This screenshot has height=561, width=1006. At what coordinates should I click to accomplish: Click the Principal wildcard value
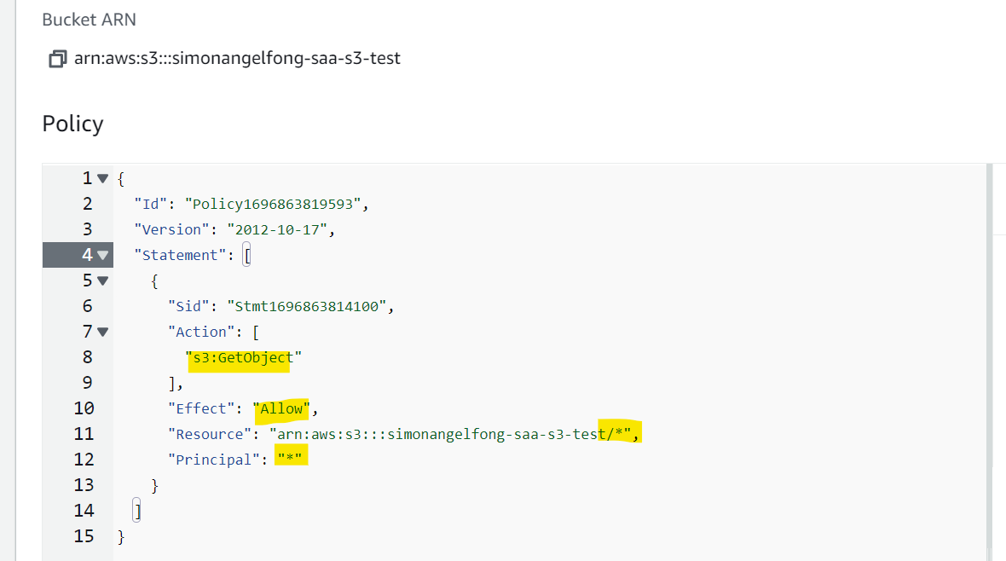289,459
